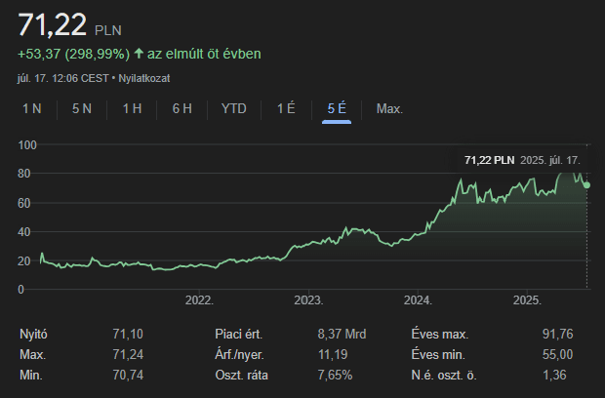Show the 6 H chart range
Viewport: 605px width, 398px height.
pyautogui.click(x=182, y=108)
